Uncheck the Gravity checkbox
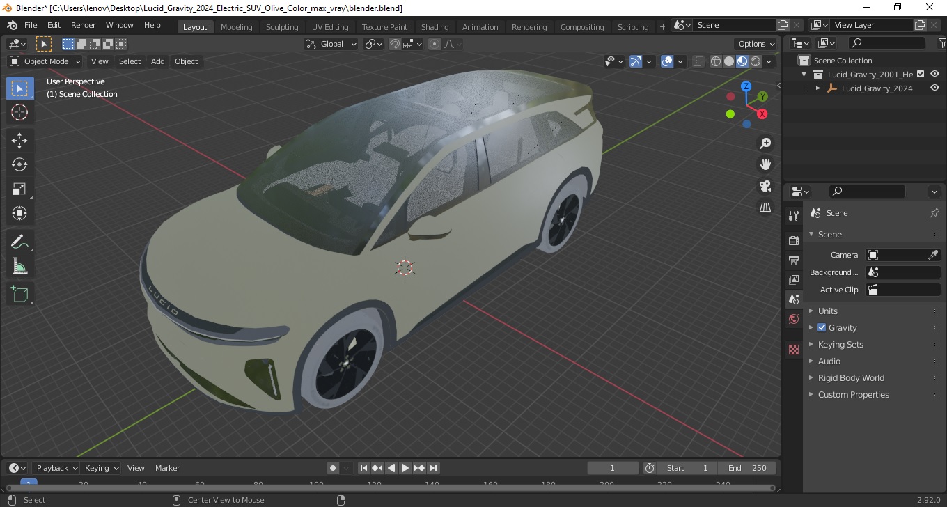Screen dimensions: 947x507 [x=822, y=327]
